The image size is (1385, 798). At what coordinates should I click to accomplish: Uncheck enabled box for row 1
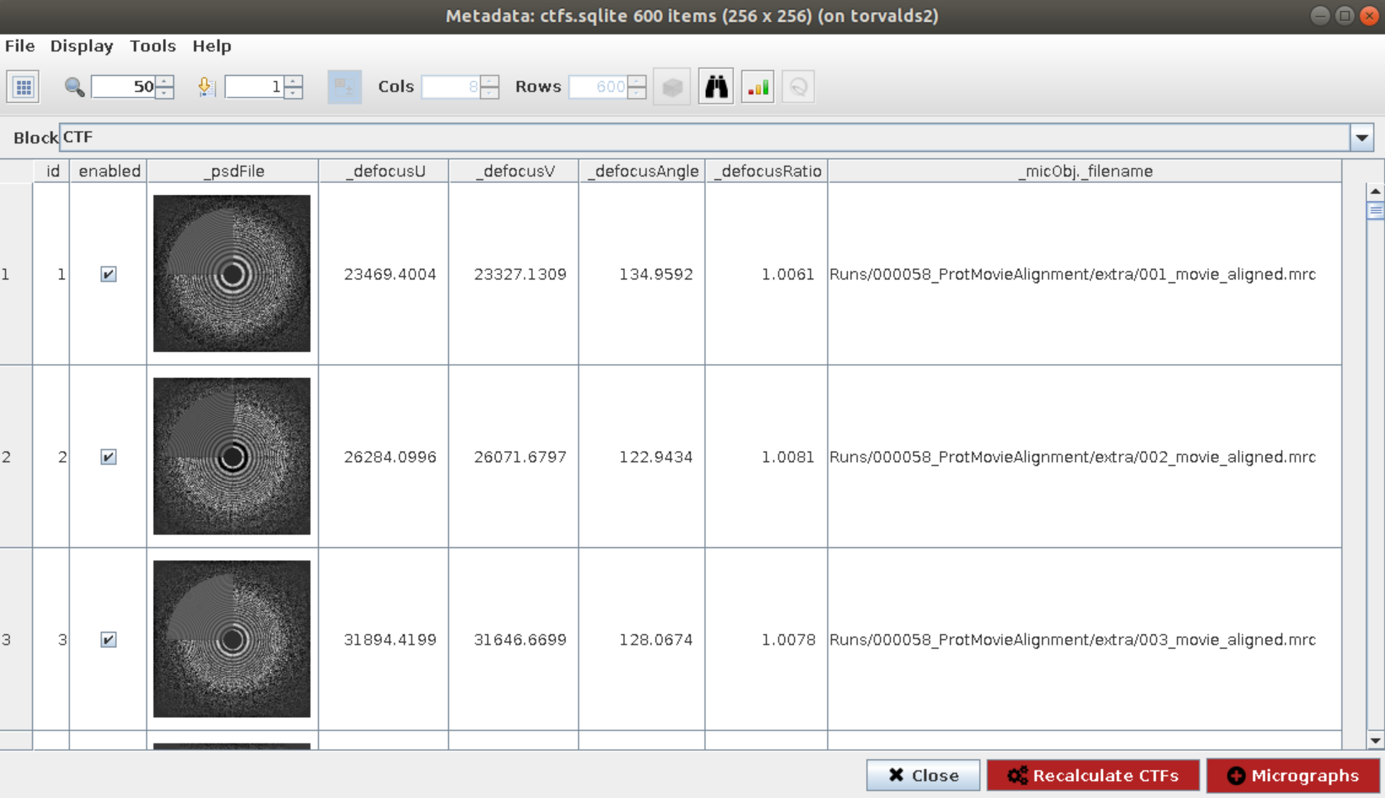[109, 274]
